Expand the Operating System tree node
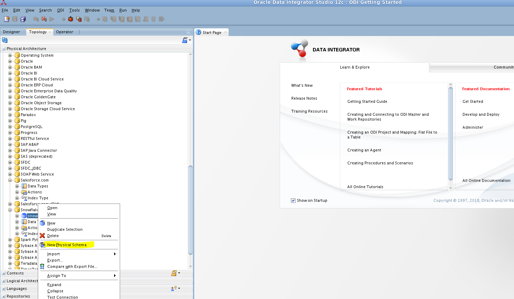514x299 pixels. 10,55
